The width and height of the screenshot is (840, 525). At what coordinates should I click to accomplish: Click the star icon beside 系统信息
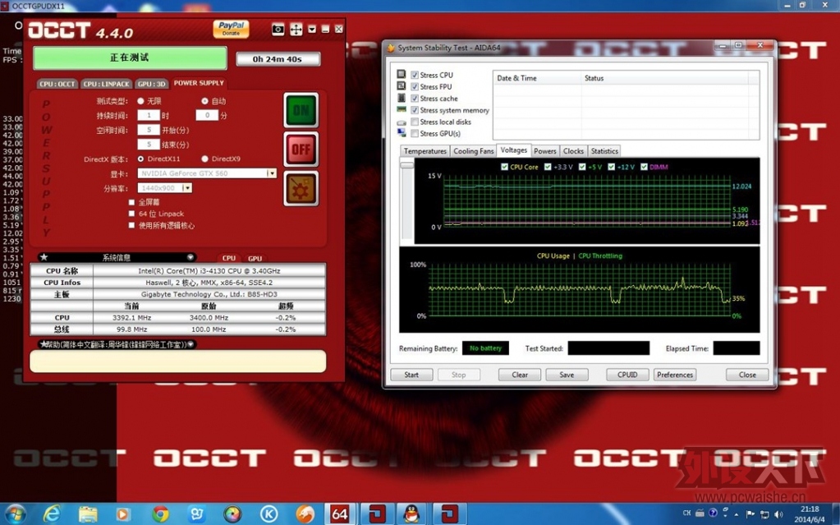pyautogui.click(x=44, y=257)
